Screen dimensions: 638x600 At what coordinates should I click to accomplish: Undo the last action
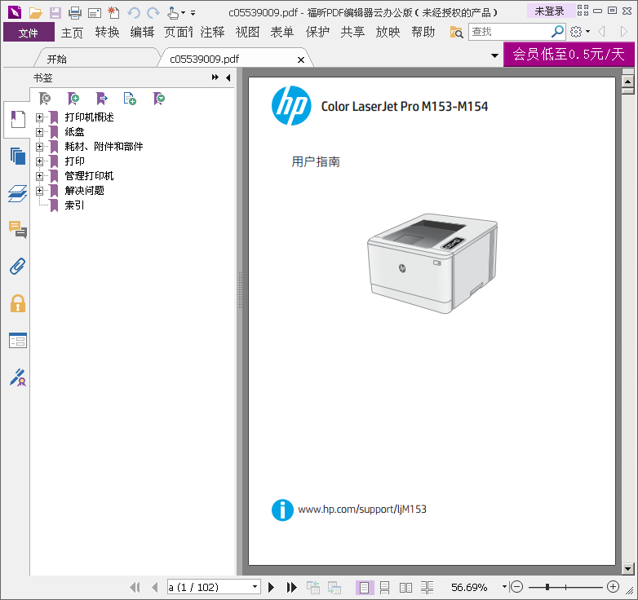[134, 13]
